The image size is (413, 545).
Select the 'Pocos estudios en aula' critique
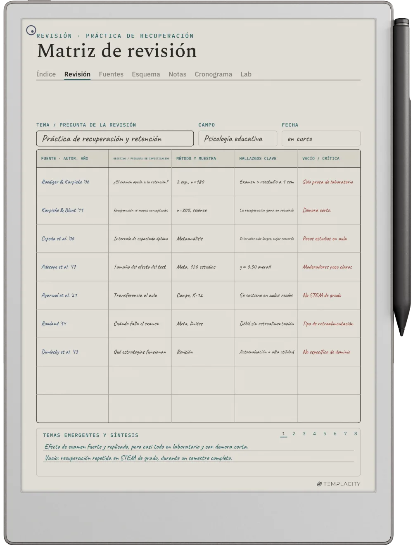pos(329,238)
